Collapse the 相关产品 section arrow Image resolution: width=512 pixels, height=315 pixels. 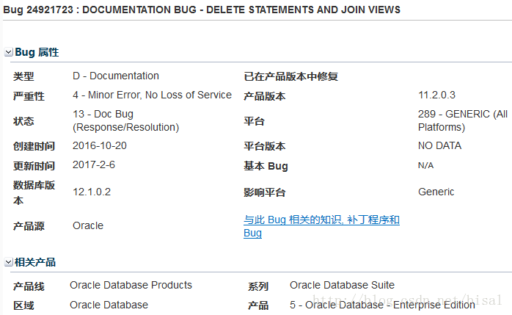(9, 262)
